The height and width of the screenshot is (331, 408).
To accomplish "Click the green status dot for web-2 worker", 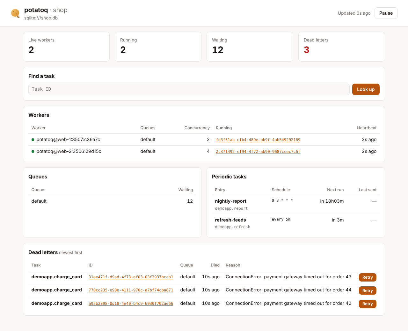I will click(x=33, y=151).
